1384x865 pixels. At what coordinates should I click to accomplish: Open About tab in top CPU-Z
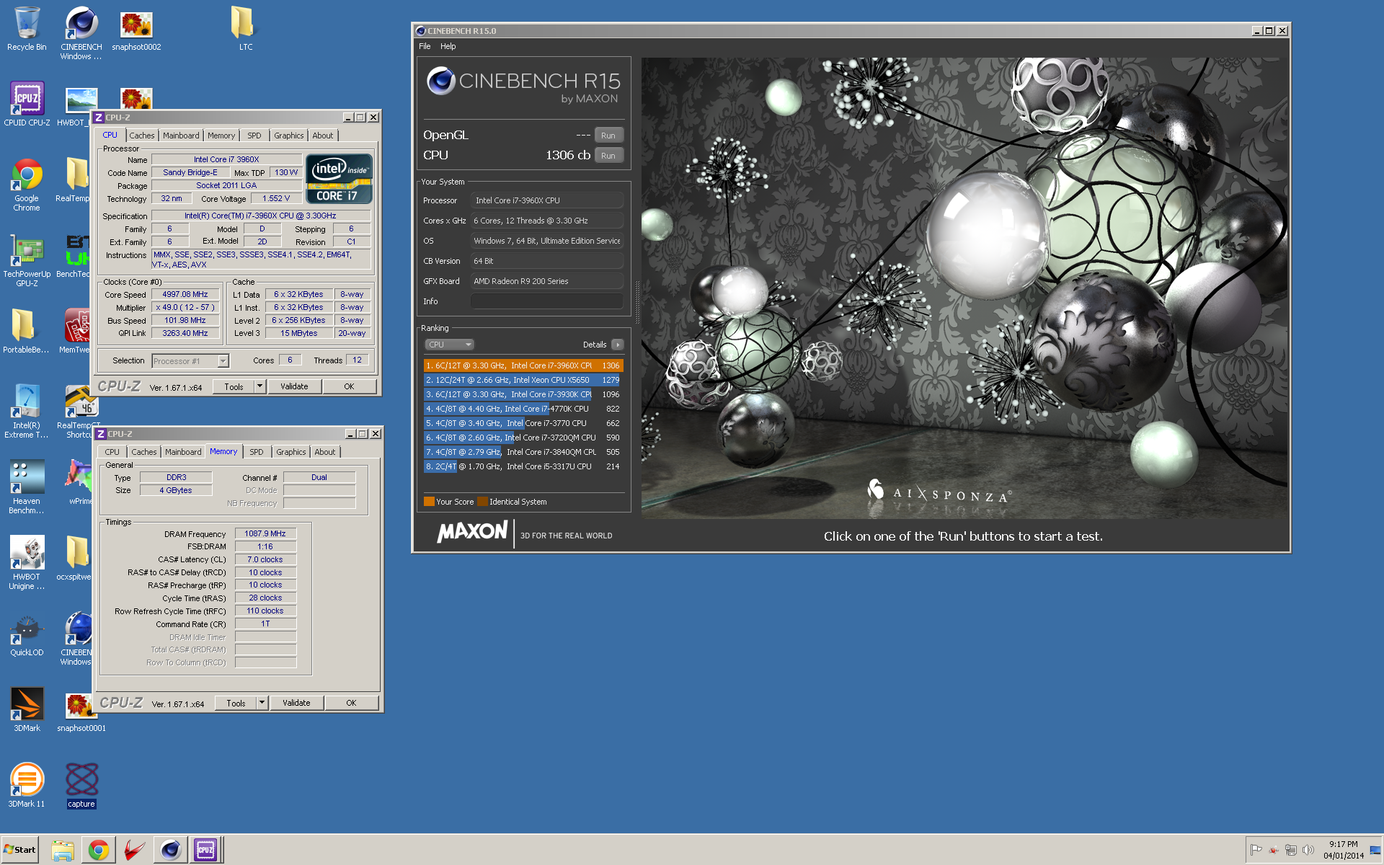323,136
